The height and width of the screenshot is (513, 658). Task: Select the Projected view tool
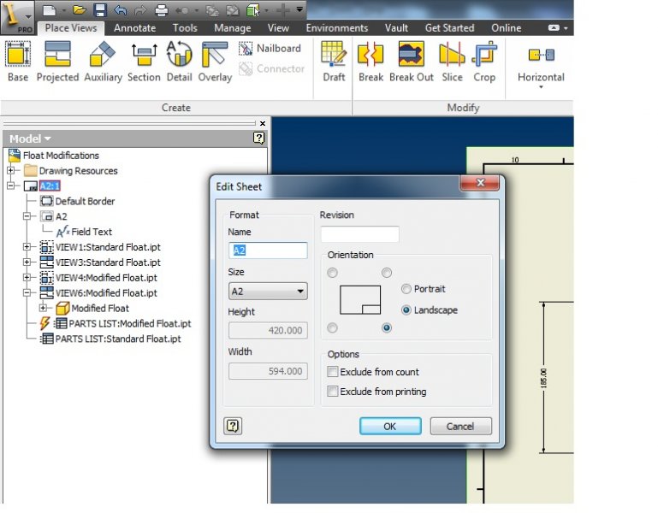click(57, 62)
